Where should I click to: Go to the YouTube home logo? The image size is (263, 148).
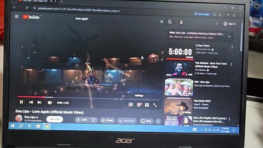31,17
